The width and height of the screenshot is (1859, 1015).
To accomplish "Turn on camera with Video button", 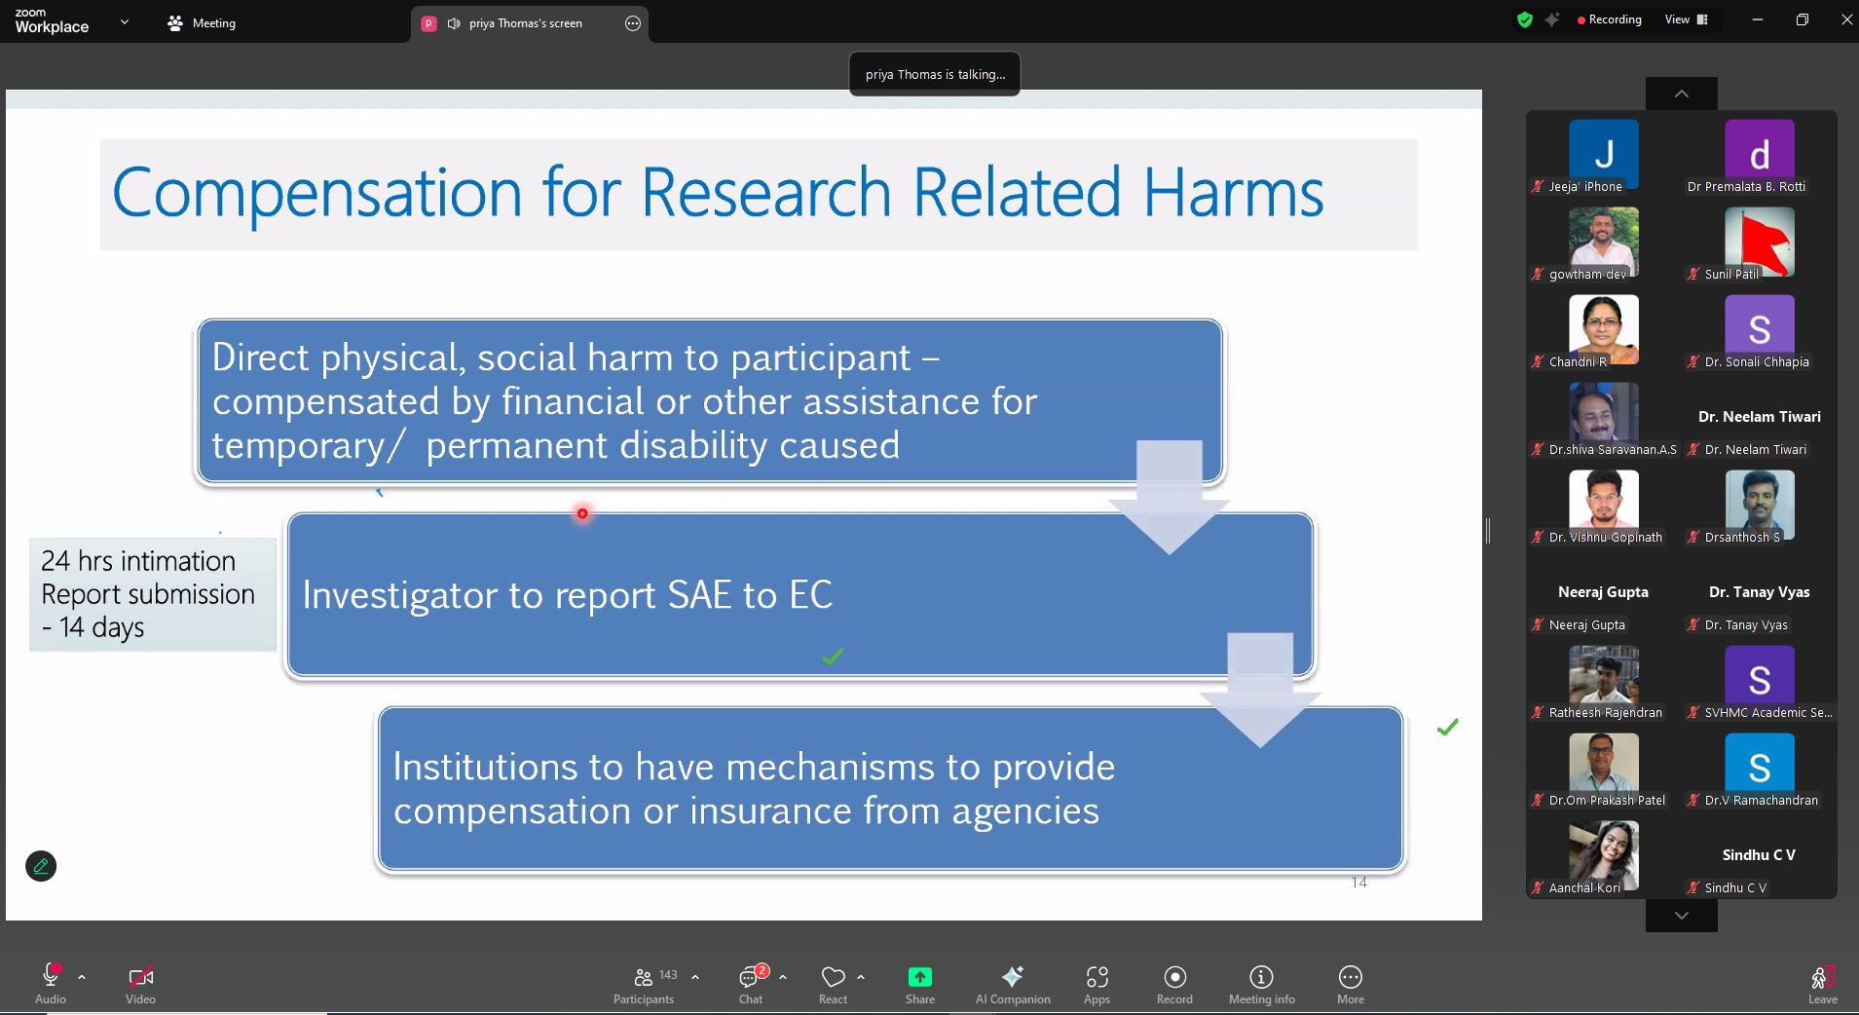I will pos(140,984).
